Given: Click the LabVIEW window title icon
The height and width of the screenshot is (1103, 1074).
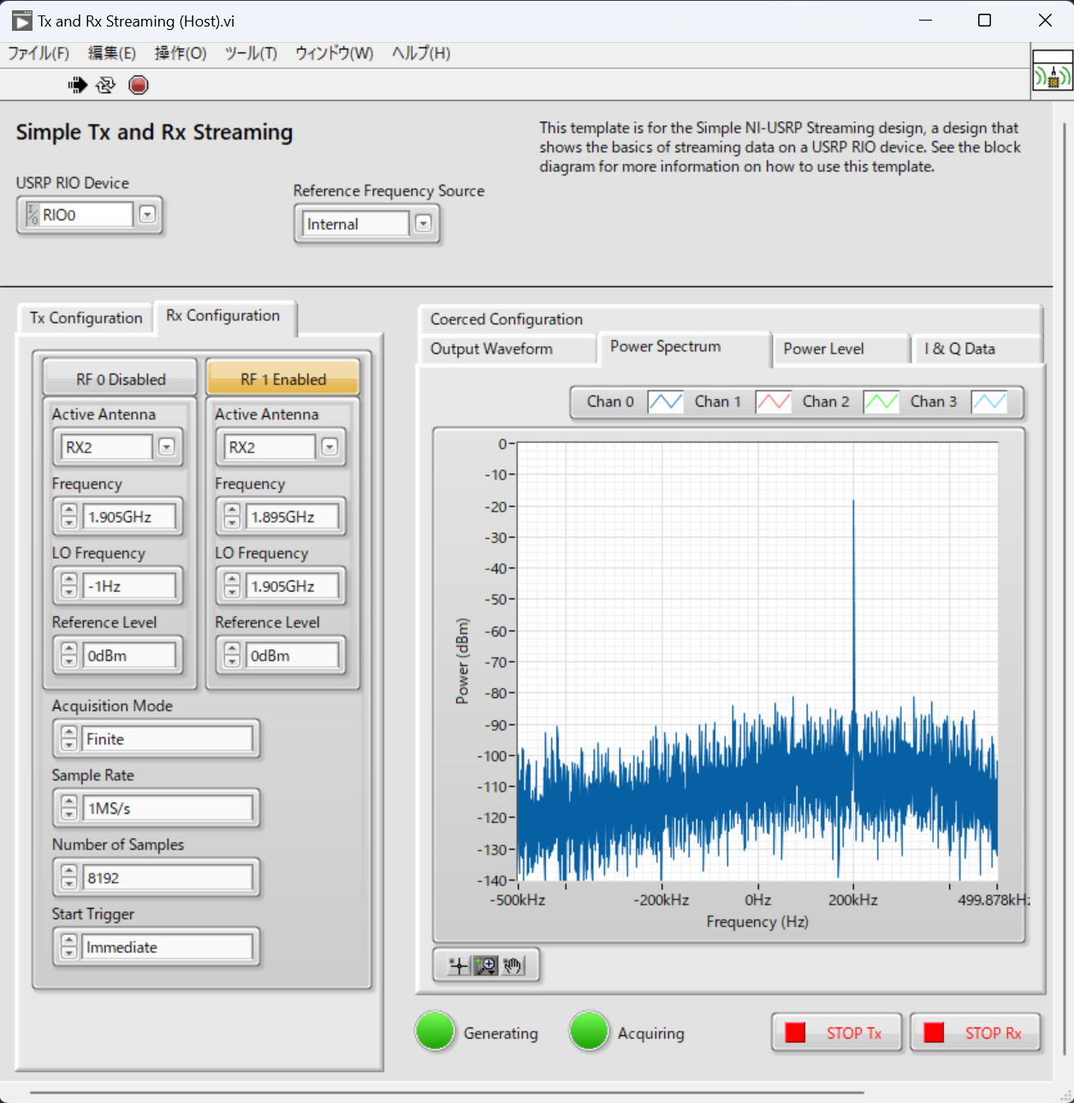Looking at the screenshot, I should (21, 21).
